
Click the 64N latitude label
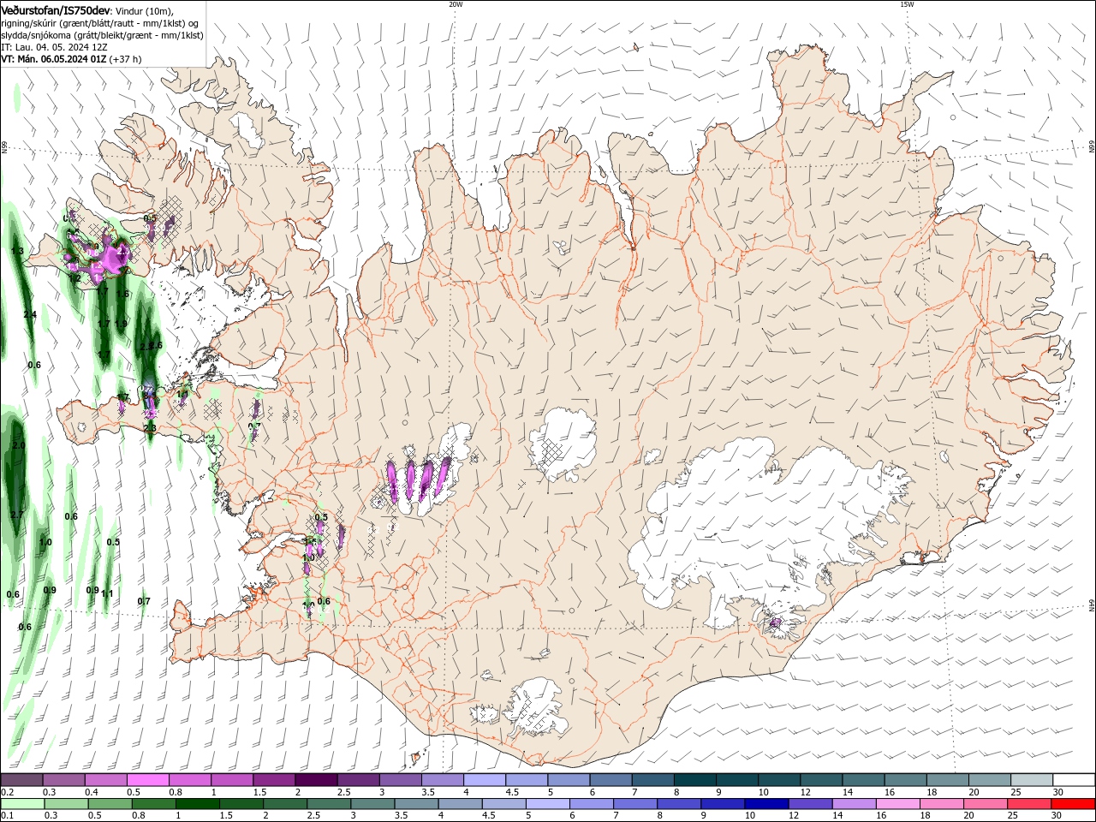tap(1092, 605)
